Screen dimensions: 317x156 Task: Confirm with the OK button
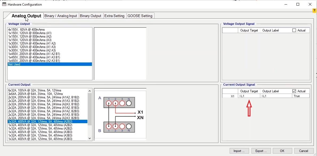[282, 151]
